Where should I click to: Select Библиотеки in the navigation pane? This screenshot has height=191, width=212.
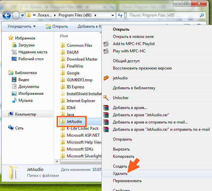(22, 73)
